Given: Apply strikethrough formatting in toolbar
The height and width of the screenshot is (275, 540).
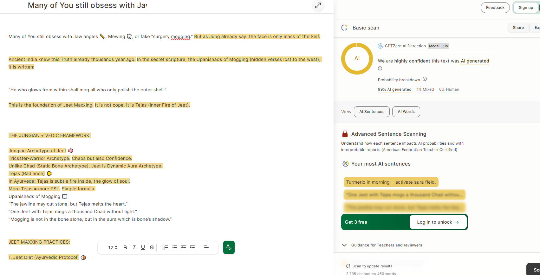Looking at the screenshot, I should [152, 247].
